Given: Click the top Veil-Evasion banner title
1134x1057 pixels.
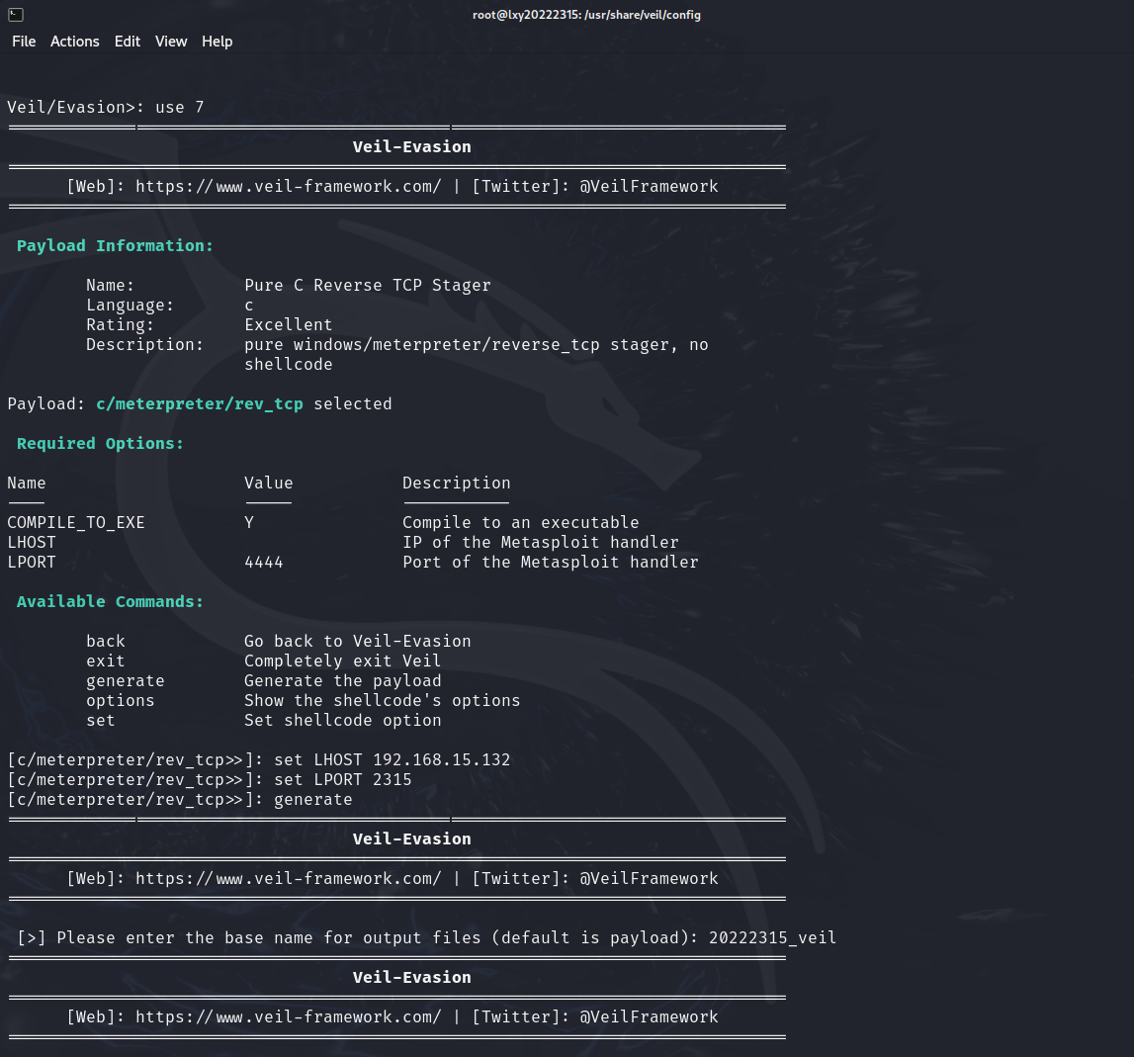Looking at the screenshot, I should coord(411,147).
